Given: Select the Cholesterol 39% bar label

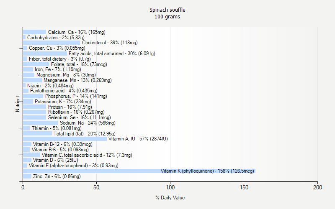Looking at the screenshot, I should (x=110, y=43).
